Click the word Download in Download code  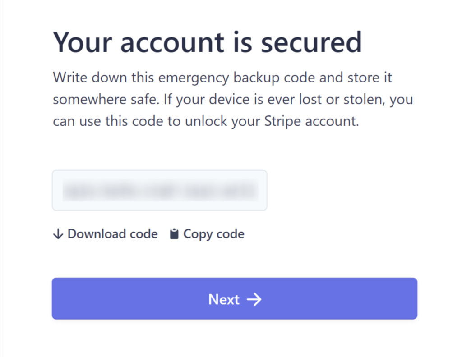coord(97,234)
